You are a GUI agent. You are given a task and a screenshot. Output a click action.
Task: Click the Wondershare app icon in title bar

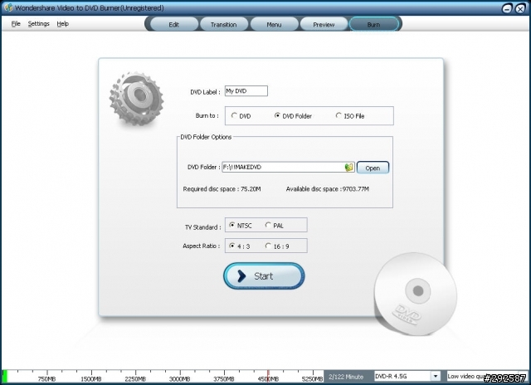[x=8, y=7]
